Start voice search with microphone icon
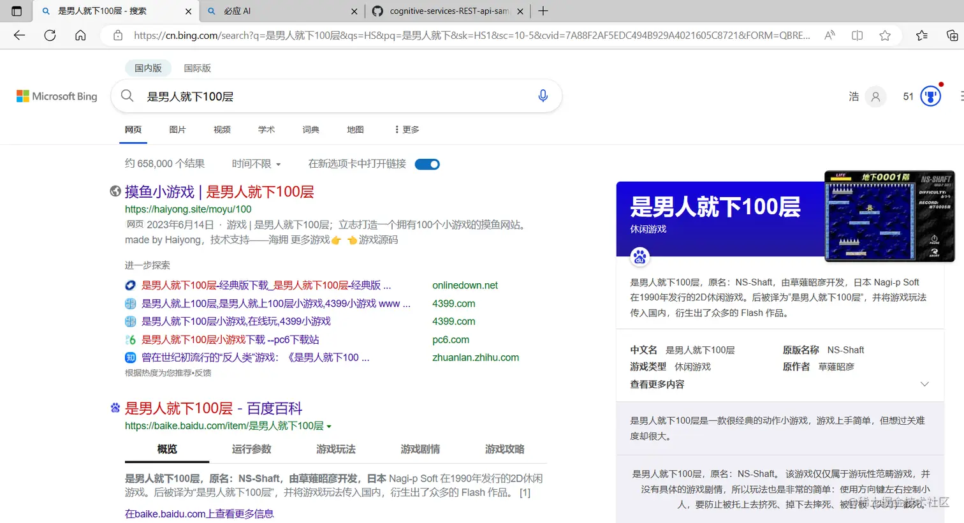 (543, 96)
